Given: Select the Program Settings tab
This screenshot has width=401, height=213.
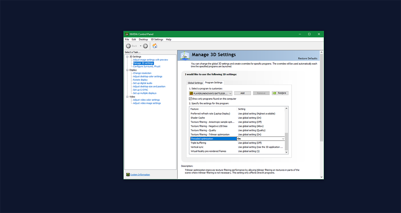Looking at the screenshot, I should click(214, 82).
